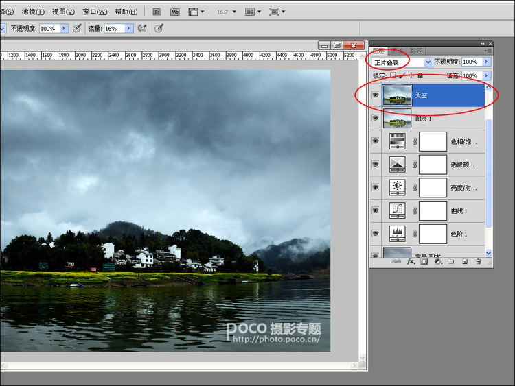Hide the 亮度/对比度 adjustment layer

point(376,187)
